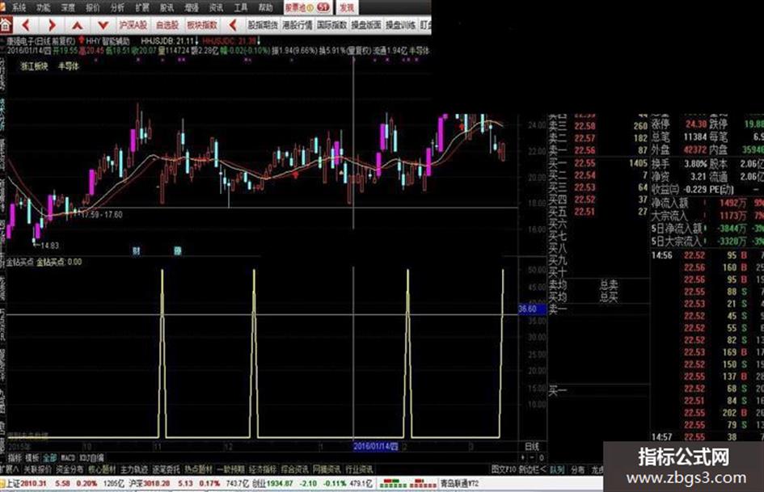Screen dimensions: 764x492
Task: Expand the 扩展∧ bottom panel
Action: tap(9, 469)
